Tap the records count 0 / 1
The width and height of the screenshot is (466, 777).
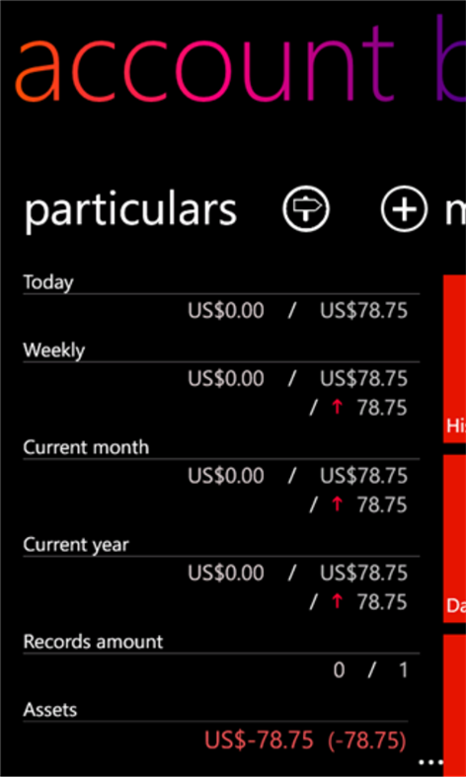[370, 670]
